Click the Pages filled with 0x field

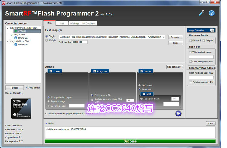[175, 99]
